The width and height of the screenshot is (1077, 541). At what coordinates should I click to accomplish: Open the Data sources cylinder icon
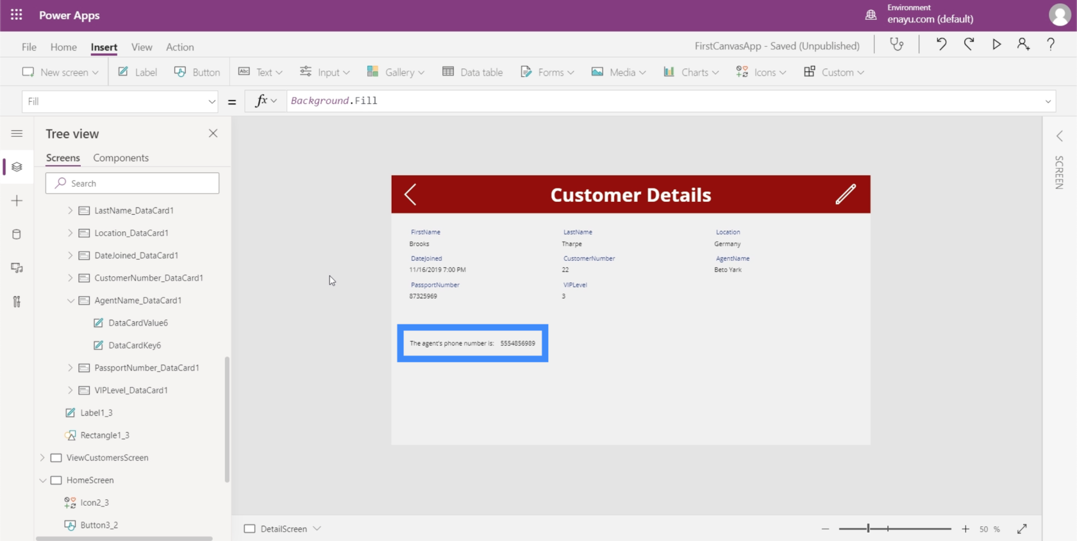17,234
